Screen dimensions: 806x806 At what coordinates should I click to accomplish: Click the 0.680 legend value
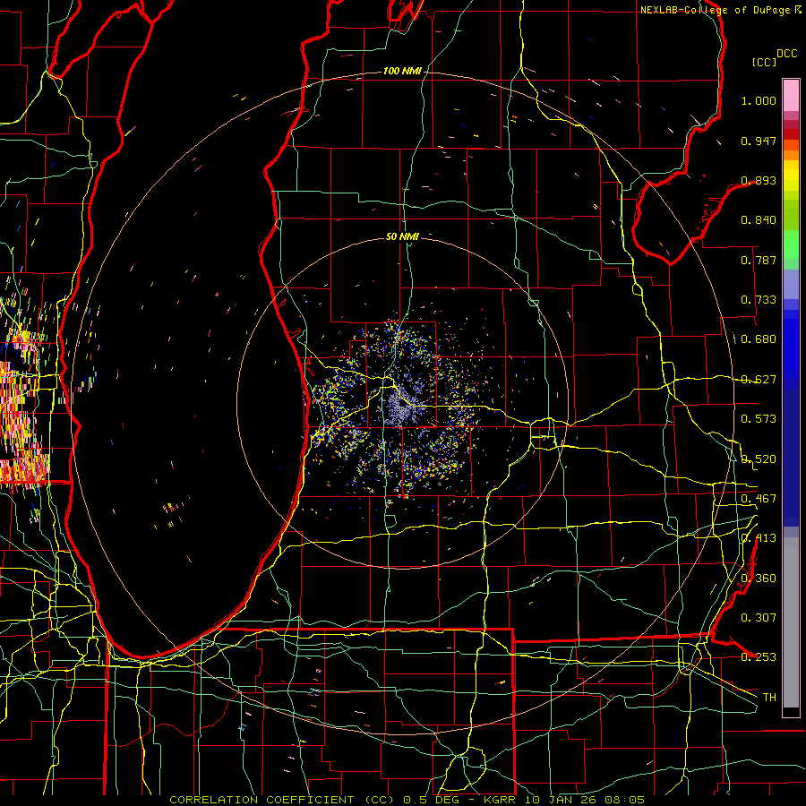pos(759,339)
